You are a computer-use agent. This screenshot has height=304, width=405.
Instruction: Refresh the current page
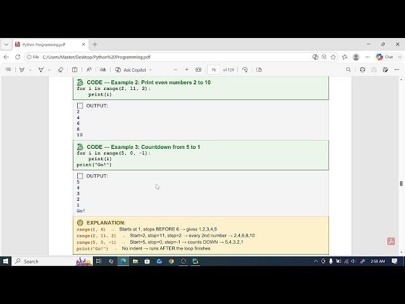point(18,57)
